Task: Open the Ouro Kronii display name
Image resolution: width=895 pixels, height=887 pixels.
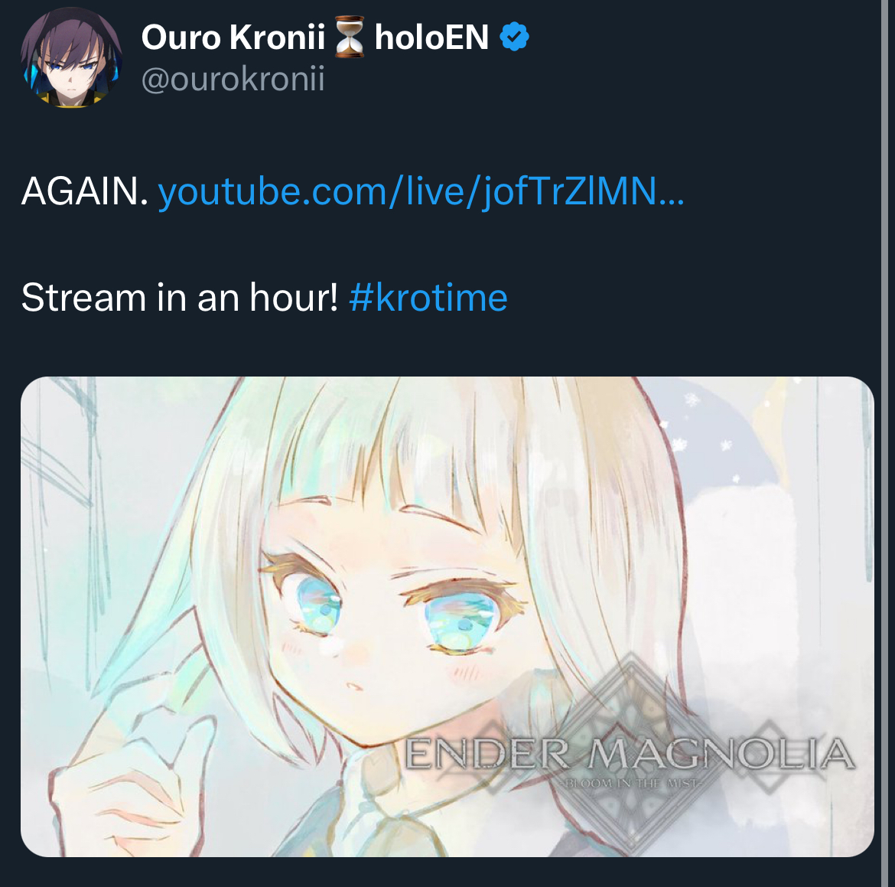Action: (x=233, y=38)
